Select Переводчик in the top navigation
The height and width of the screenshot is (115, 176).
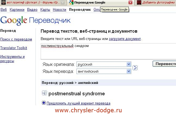pos(80,10)
